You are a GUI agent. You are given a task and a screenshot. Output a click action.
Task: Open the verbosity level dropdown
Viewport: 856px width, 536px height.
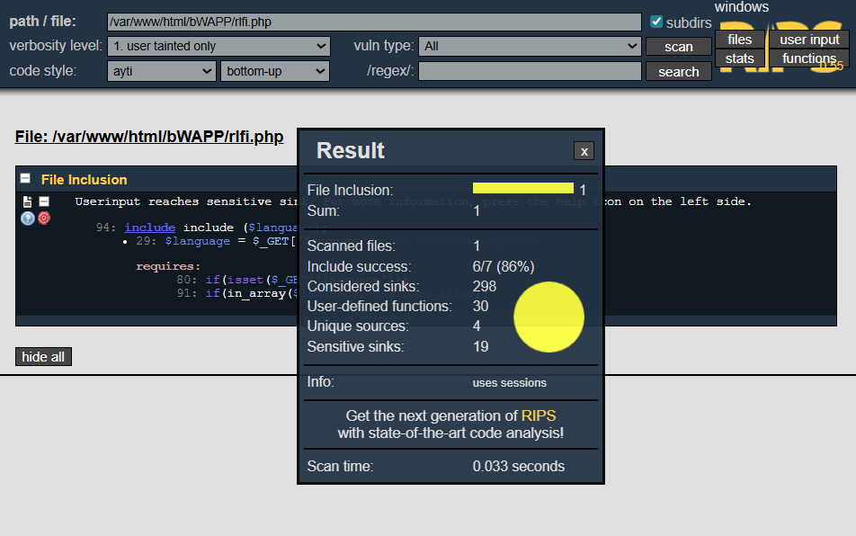[x=218, y=46]
